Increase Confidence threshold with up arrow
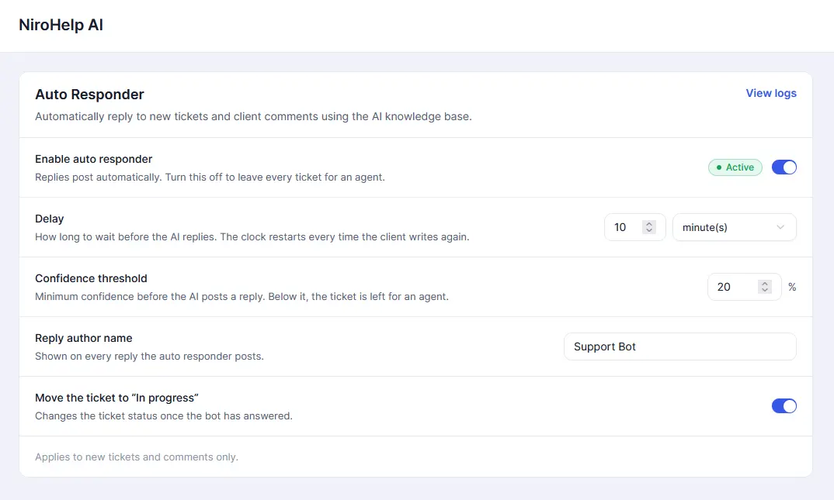The image size is (834, 500). click(x=765, y=284)
